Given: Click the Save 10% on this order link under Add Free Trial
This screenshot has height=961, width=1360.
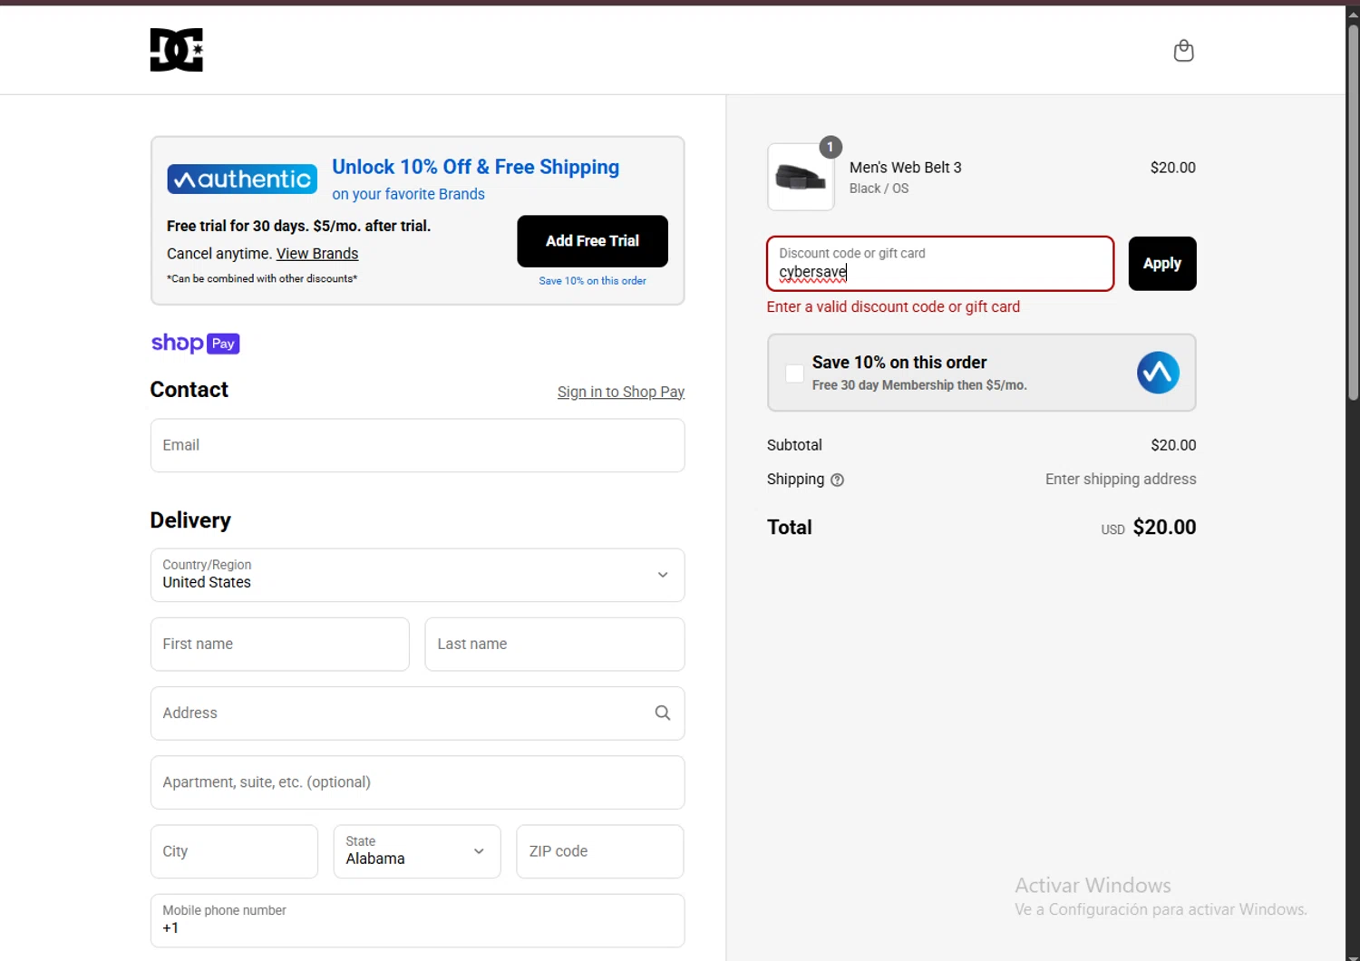Looking at the screenshot, I should click(x=592, y=281).
